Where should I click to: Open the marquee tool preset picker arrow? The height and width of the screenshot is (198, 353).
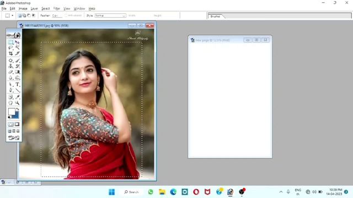tap(12, 15)
